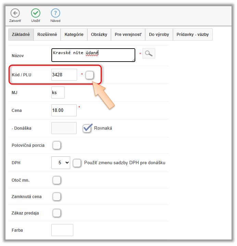The height and width of the screenshot is (246, 237).
Task: Open the DPH rate dropdown
Action: [x=61, y=163]
